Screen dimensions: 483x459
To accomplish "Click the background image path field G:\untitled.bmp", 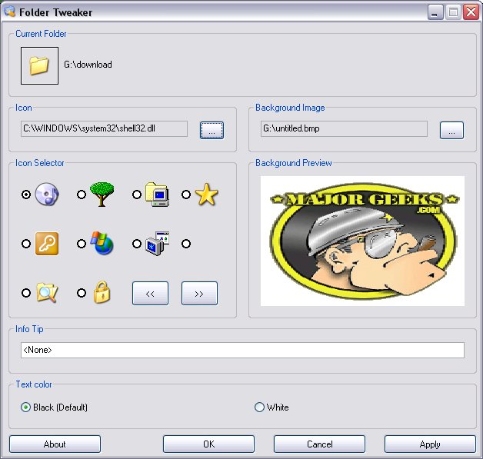I will (344, 128).
